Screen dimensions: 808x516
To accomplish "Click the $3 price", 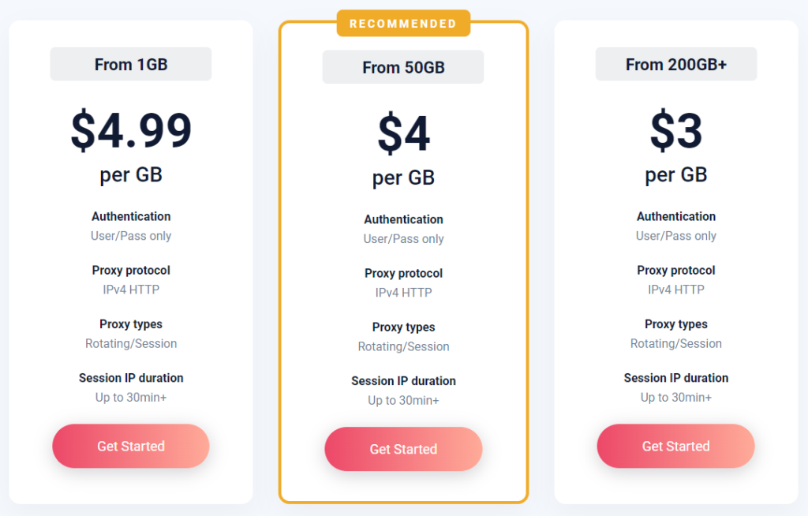I will [x=676, y=130].
